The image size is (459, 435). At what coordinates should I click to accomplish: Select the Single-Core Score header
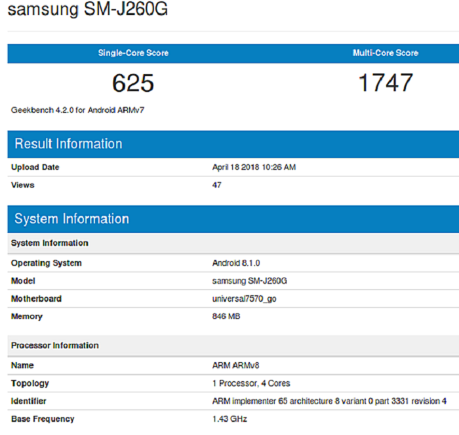coord(133,53)
